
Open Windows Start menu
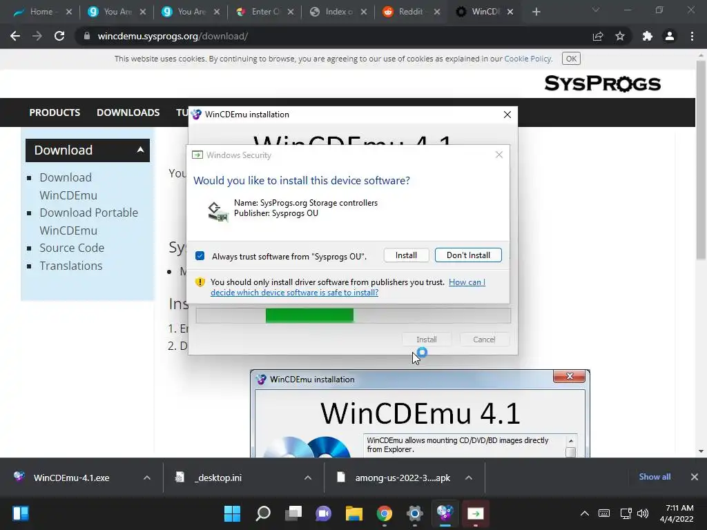tap(232, 513)
